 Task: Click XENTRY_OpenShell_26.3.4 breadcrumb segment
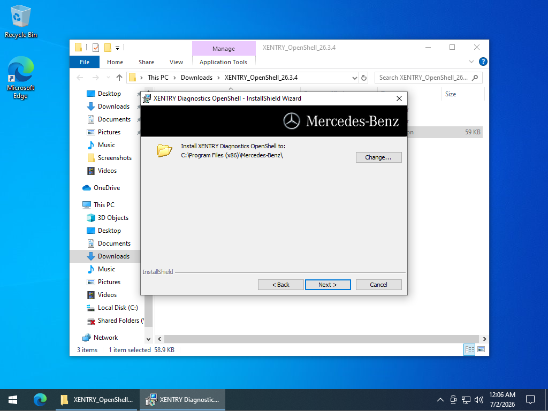pos(261,78)
